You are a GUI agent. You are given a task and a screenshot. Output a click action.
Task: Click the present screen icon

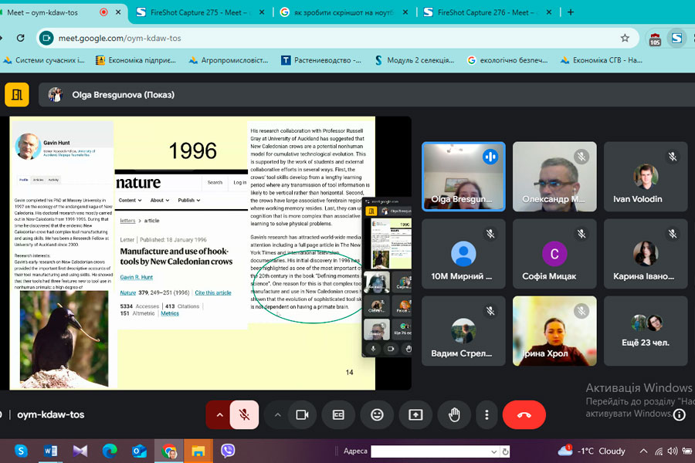click(x=415, y=414)
